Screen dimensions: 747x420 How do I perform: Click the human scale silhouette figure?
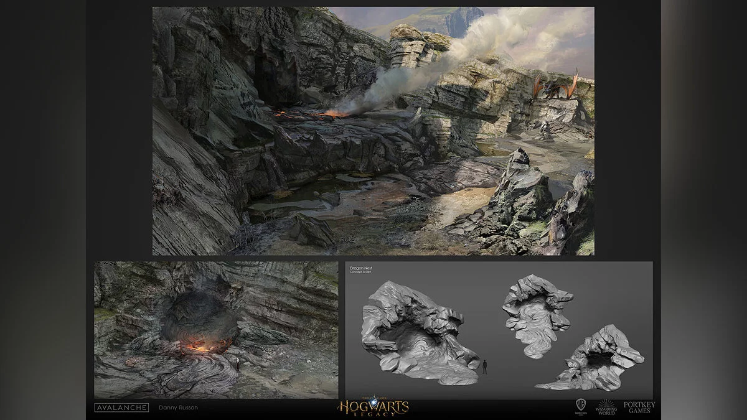[x=485, y=367]
